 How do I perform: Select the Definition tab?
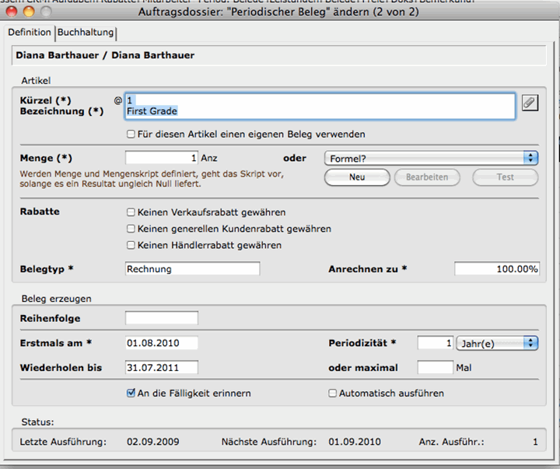[30, 33]
